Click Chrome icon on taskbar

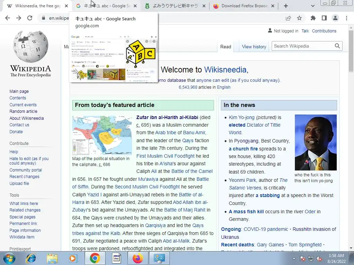coord(95,258)
